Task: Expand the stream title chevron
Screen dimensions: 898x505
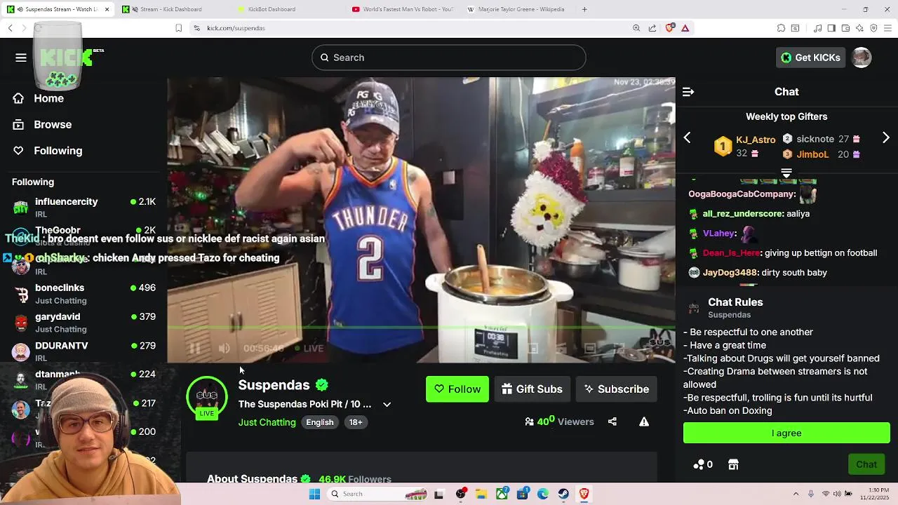Action: click(387, 405)
